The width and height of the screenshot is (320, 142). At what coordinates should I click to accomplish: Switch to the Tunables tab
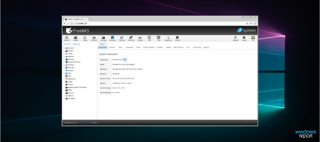160,47
